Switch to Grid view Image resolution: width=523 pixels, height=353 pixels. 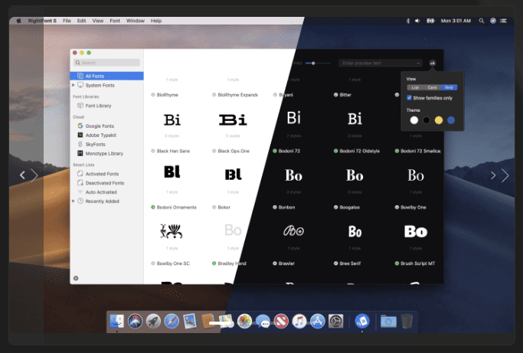[449, 87]
